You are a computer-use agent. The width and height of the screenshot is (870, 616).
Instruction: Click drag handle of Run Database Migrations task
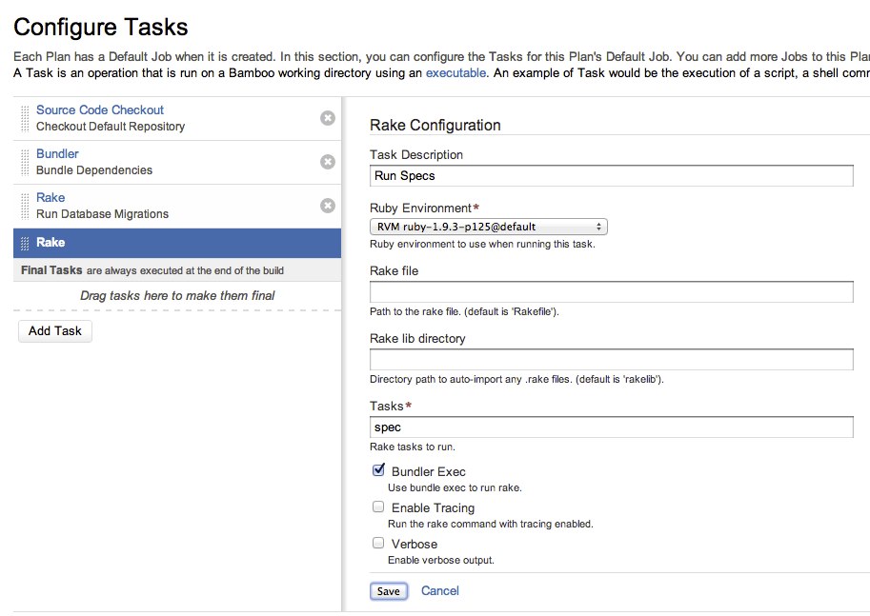(x=25, y=207)
